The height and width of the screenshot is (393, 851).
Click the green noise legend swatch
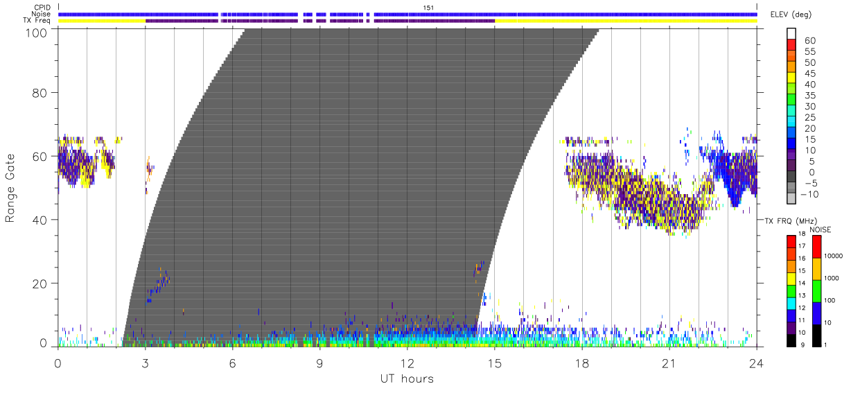(816, 290)
